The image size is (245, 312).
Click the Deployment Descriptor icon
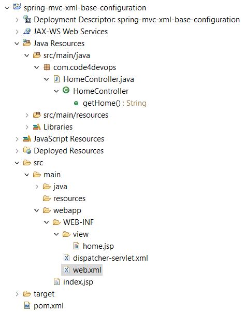[27, 19]
